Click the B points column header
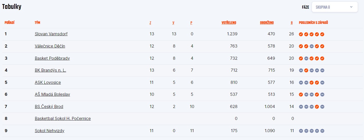Image resolution: width=364 pixels, height=140 pixels. point(292,23)
